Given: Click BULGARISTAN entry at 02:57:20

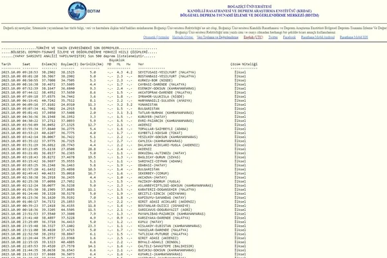Looking at the screenshot, I should click(148, 170).
